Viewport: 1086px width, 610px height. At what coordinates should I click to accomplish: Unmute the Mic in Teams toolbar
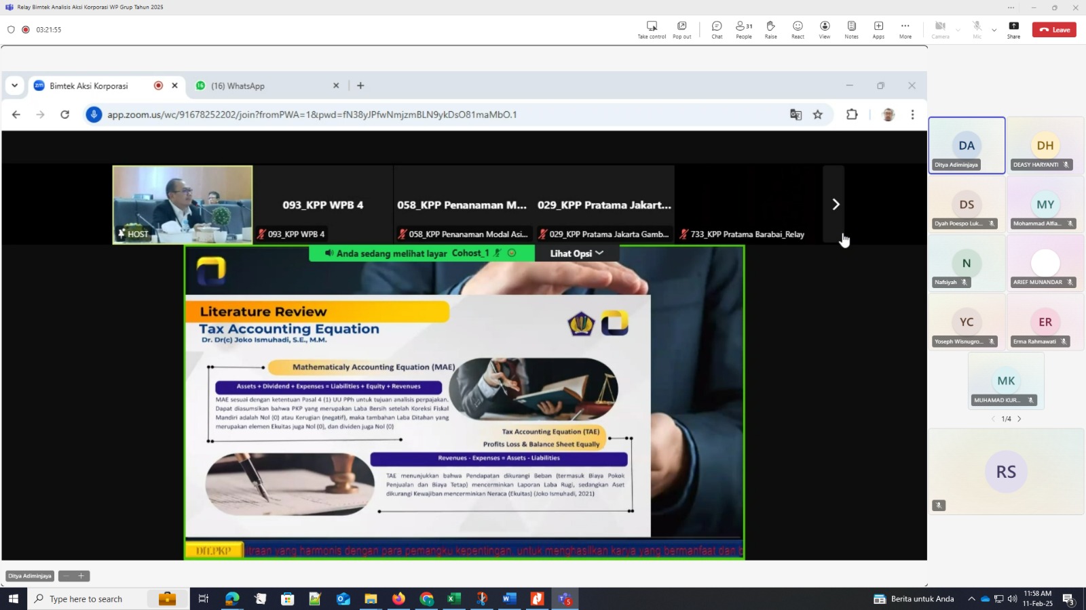point(977,29)
